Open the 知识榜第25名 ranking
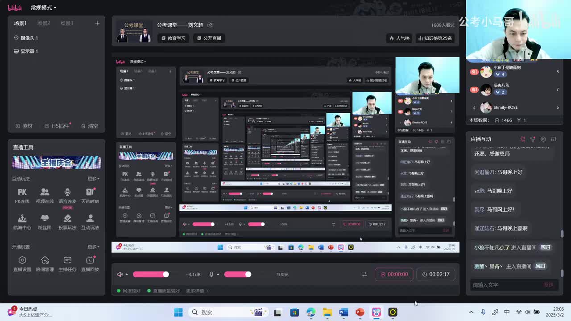Screen dimensions: 571x321 [x=435, y=38]
